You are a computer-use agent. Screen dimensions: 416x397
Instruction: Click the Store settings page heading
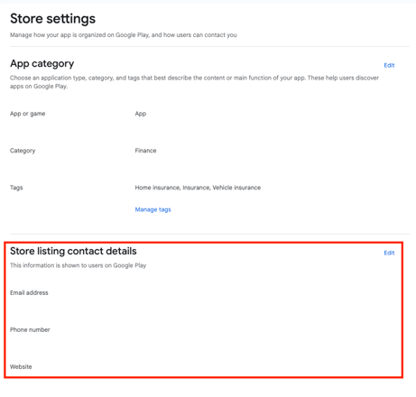coord(52,19)
